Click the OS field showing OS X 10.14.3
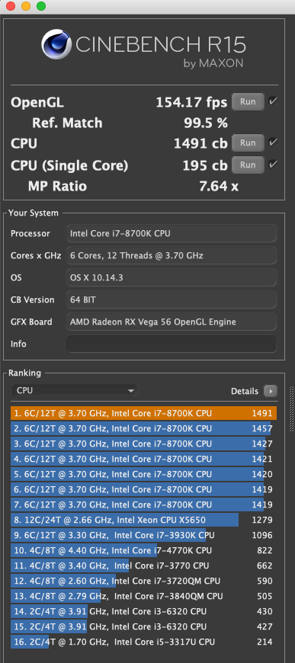Image resolution: width=295 pixels, height=663 pixels. [x=172, y=278]
